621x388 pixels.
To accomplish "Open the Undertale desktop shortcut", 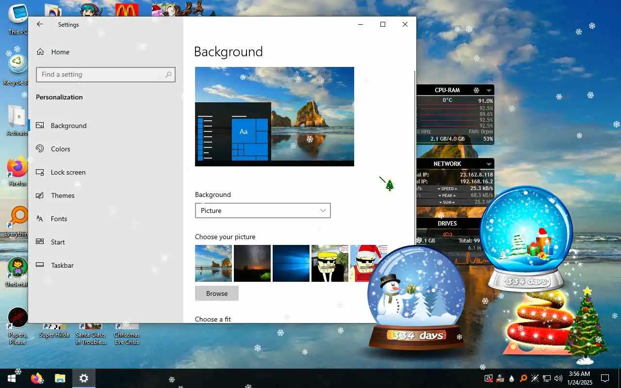I will [17, 272].
